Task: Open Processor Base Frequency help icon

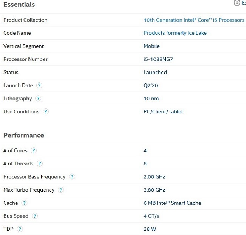Action: (72, 177)
